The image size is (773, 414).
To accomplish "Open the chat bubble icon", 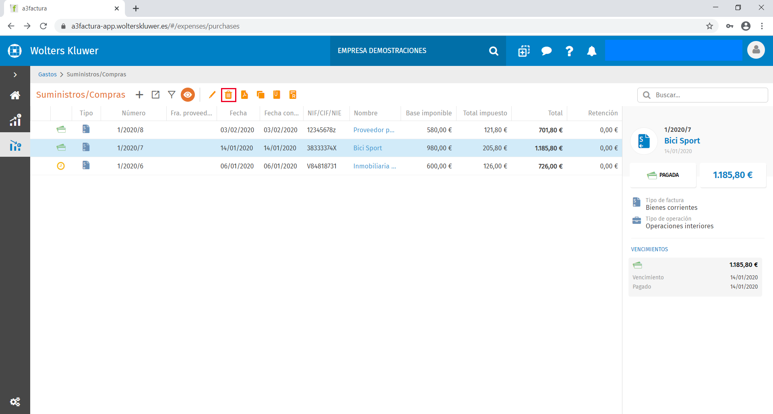I will tap(546, 51).
